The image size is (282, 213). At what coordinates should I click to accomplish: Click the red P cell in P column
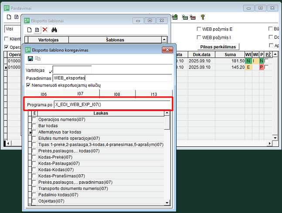[262, 67]
